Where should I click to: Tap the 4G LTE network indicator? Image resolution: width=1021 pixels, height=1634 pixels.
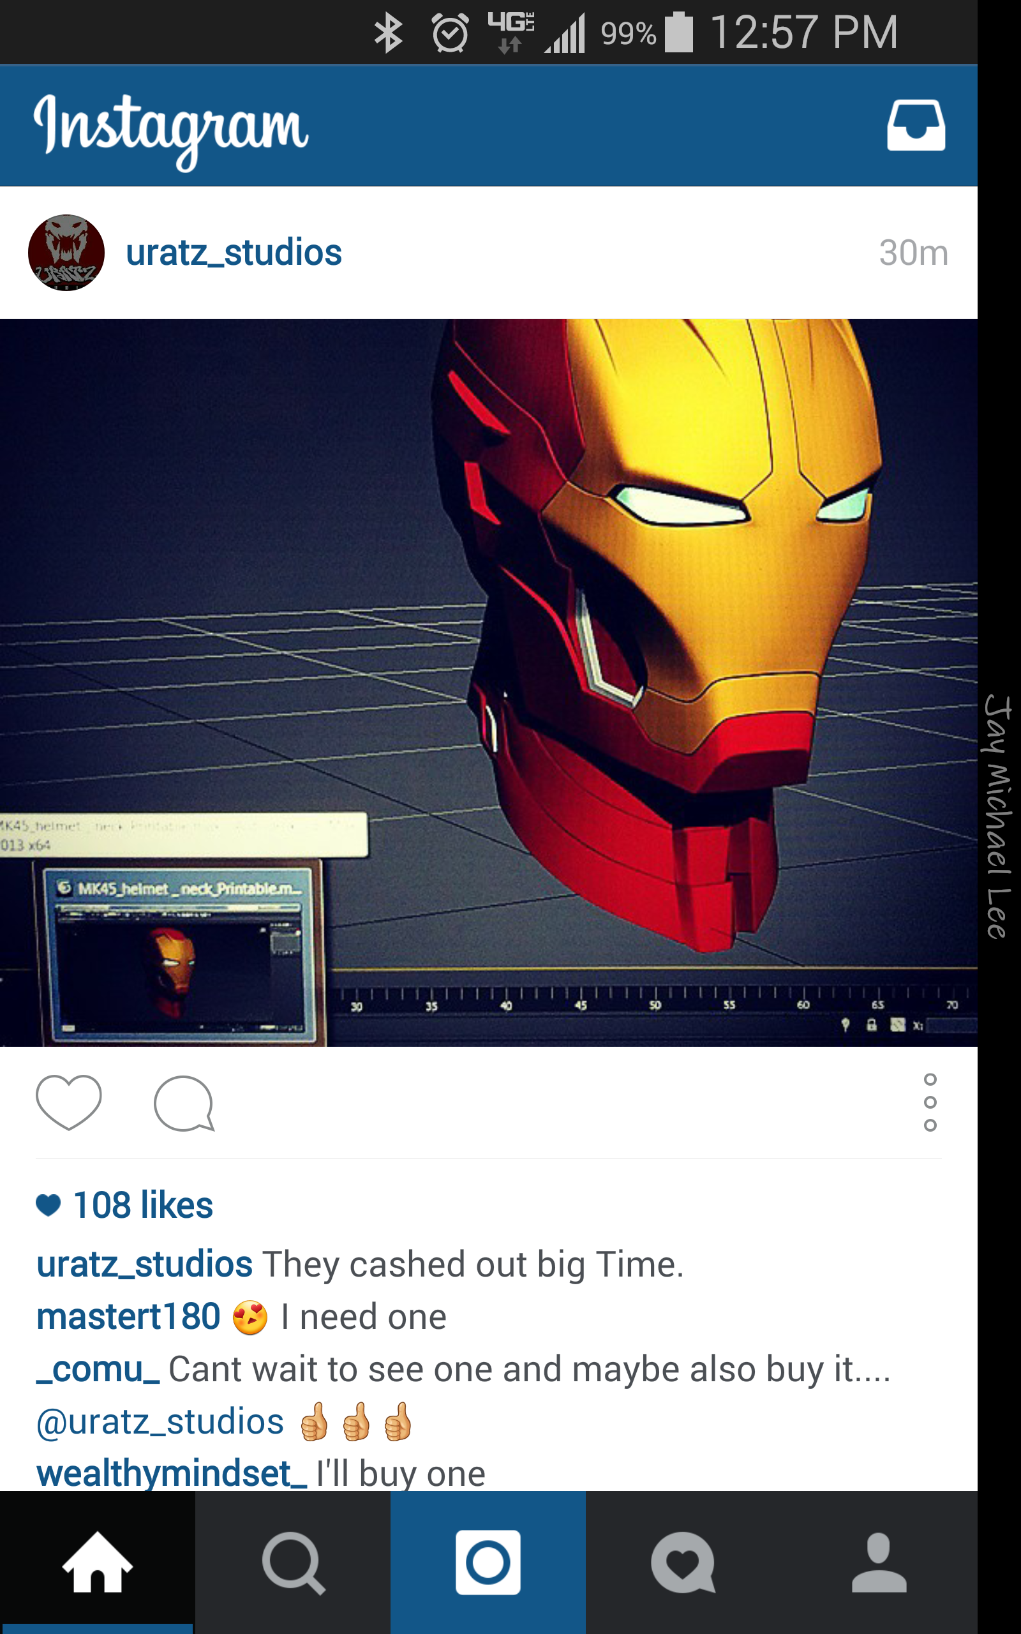[x=511, y=32]
